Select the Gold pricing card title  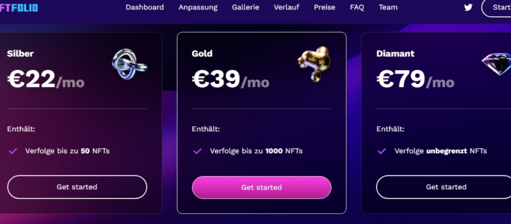[x=202, y=54]
